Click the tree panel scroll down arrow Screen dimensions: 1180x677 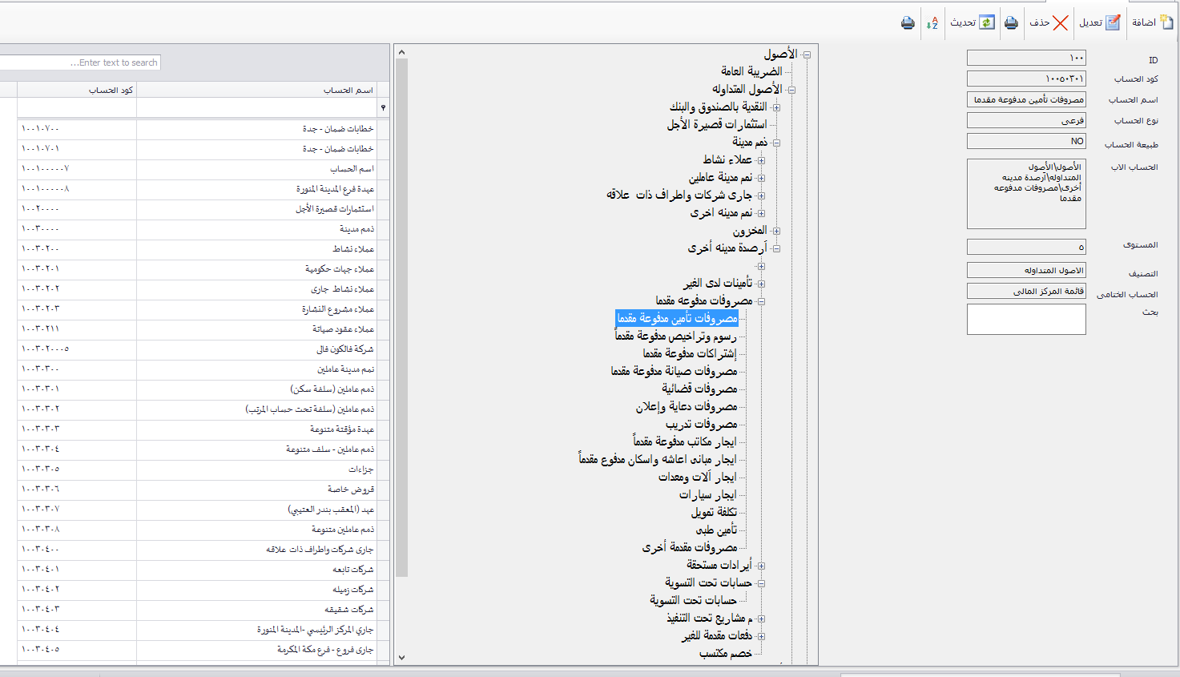click(x=401, y=657)
